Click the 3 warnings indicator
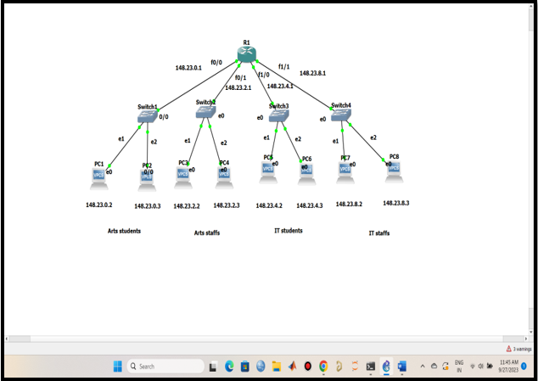 (x=518, y=349)
